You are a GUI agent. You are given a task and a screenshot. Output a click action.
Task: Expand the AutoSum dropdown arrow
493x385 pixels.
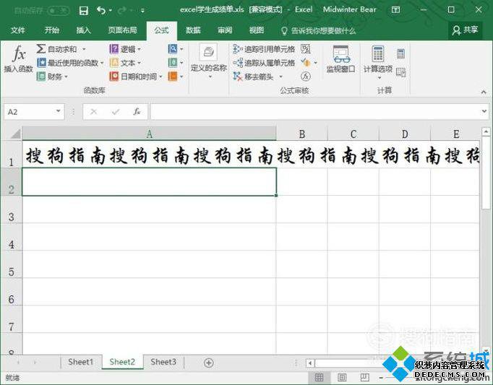[84, 49]
